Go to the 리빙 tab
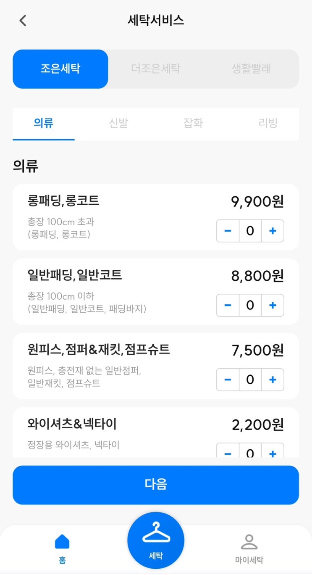This screenshot has width=312, height=575. 268,123
